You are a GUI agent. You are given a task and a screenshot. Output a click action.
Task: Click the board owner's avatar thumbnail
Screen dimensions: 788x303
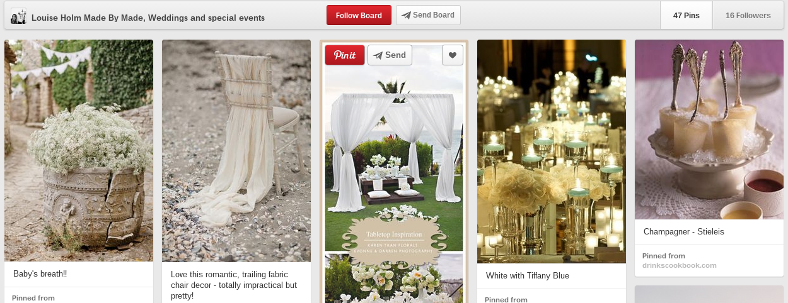point(18,16)
